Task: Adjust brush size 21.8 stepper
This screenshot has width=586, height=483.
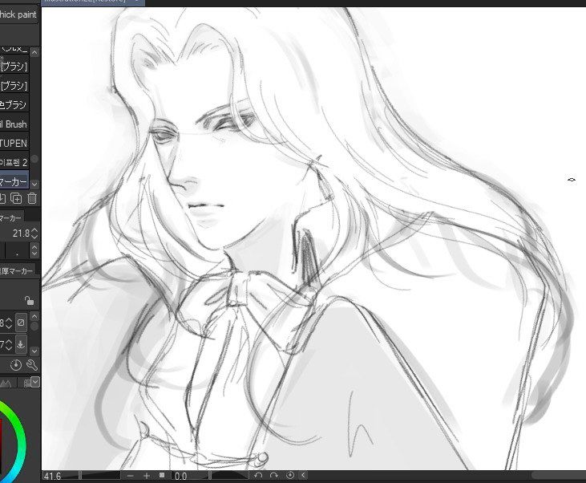Action: click(x=34, y=233)
